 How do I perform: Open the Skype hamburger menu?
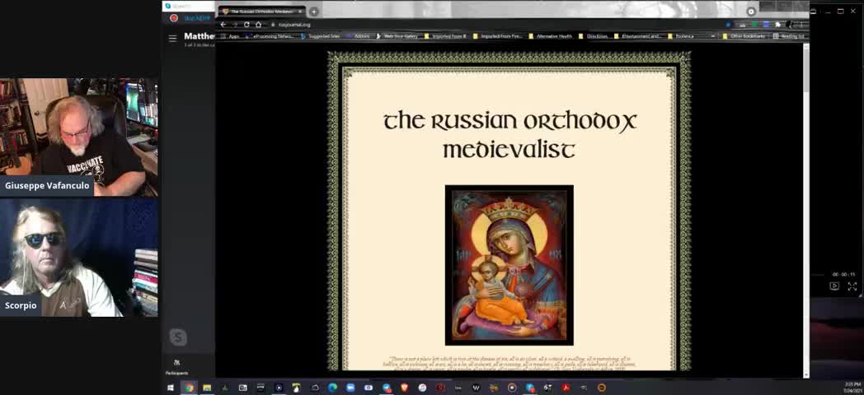pos(172,38)
